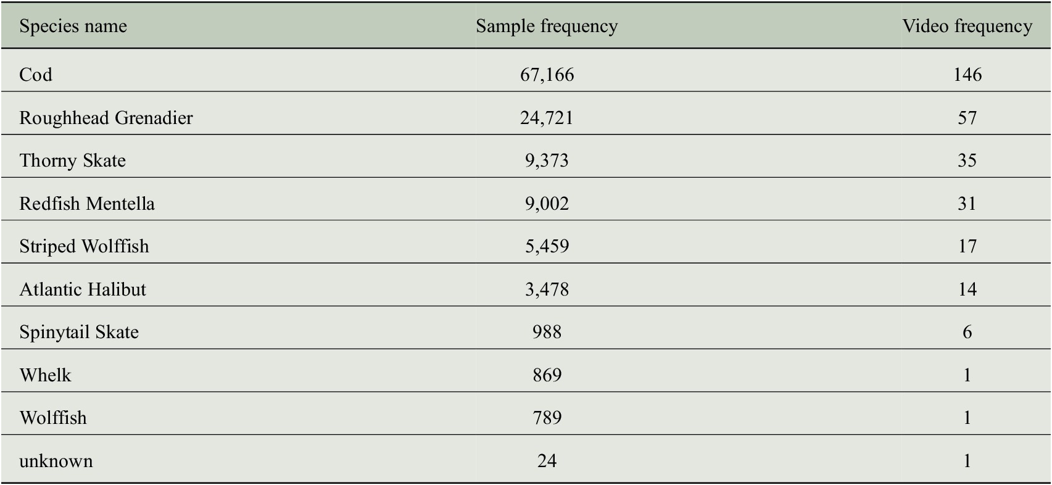Select the 24,721 sample frequency cell

tap(547, 118)
